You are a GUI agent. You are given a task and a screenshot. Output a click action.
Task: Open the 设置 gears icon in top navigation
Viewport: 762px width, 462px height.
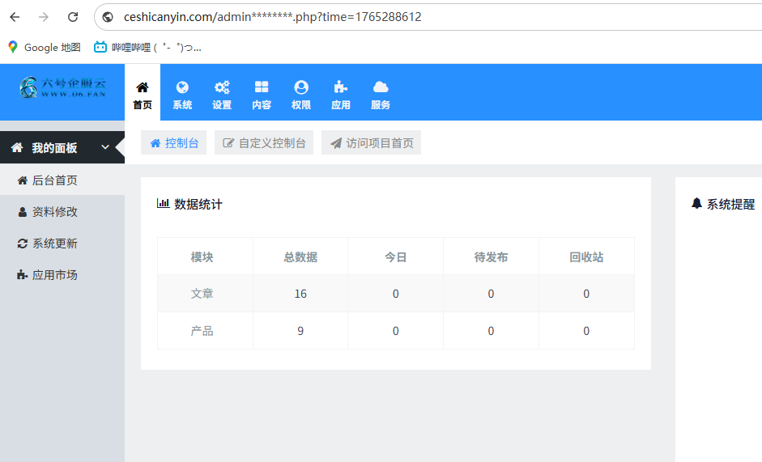(x=222, y=87)
